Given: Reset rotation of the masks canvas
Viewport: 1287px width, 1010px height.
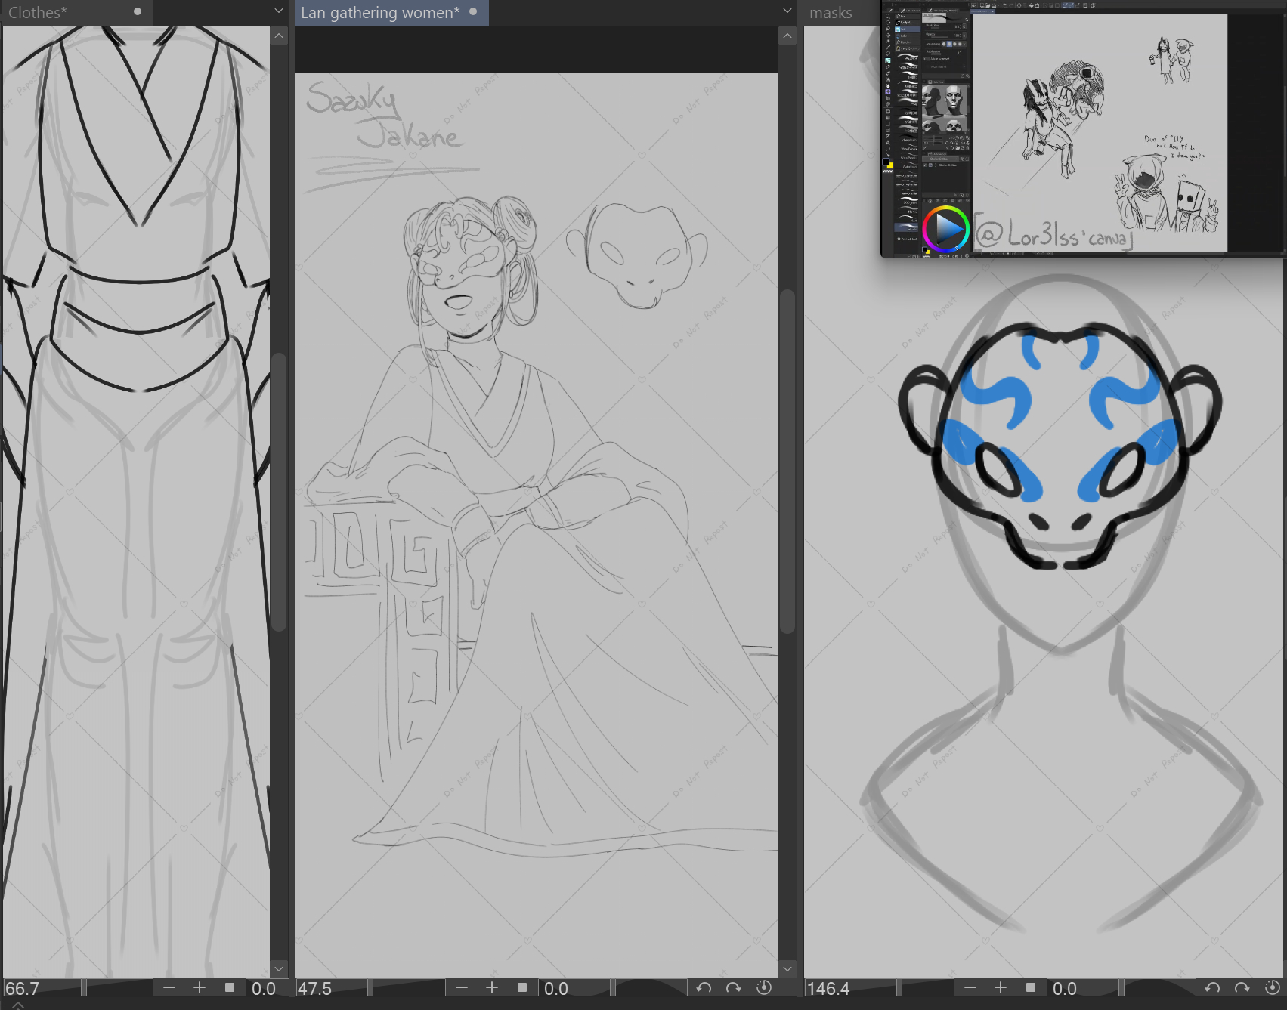Looking at the screenshot, I should 1272,988.
